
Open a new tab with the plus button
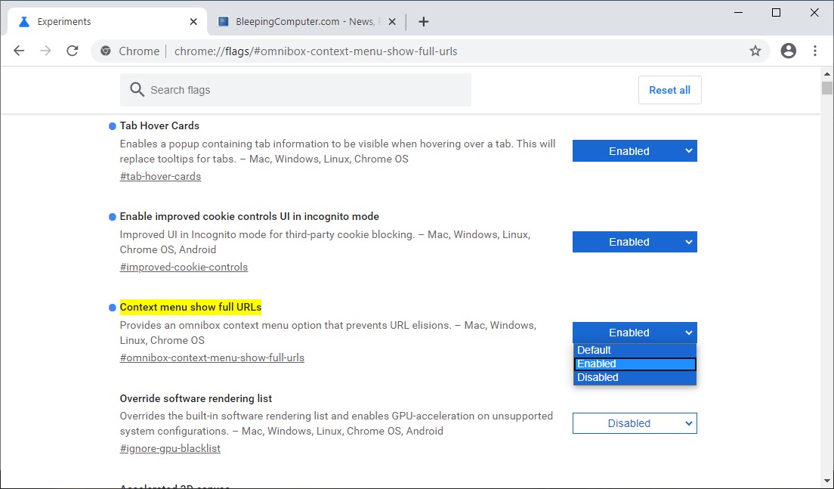[423, 21]
